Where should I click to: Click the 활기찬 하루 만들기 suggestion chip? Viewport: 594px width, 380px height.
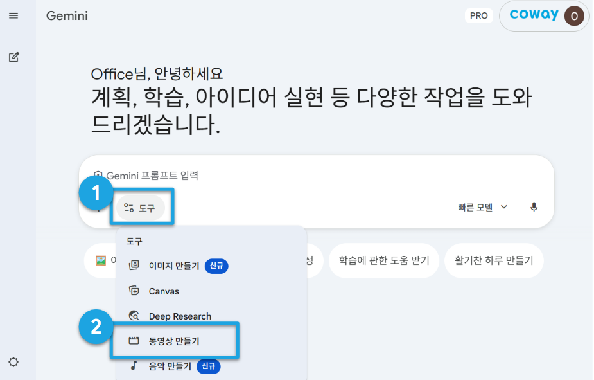(x=494, y=260)
